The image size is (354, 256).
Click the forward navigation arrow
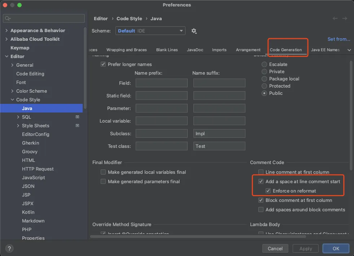click(345, 18)
